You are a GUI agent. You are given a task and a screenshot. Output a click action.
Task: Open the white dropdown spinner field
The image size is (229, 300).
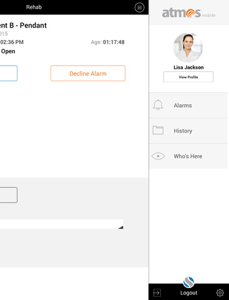coord(62,224)
